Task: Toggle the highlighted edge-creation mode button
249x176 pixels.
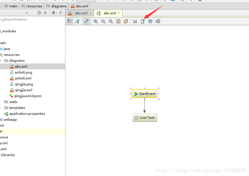Action: pos(86,21)
